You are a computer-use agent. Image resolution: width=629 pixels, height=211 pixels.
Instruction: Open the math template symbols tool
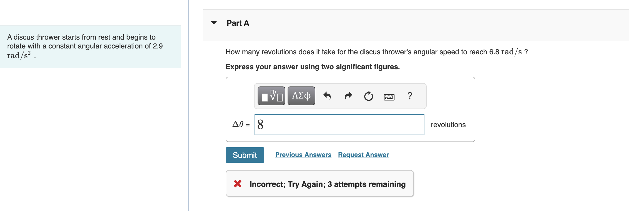271,96
